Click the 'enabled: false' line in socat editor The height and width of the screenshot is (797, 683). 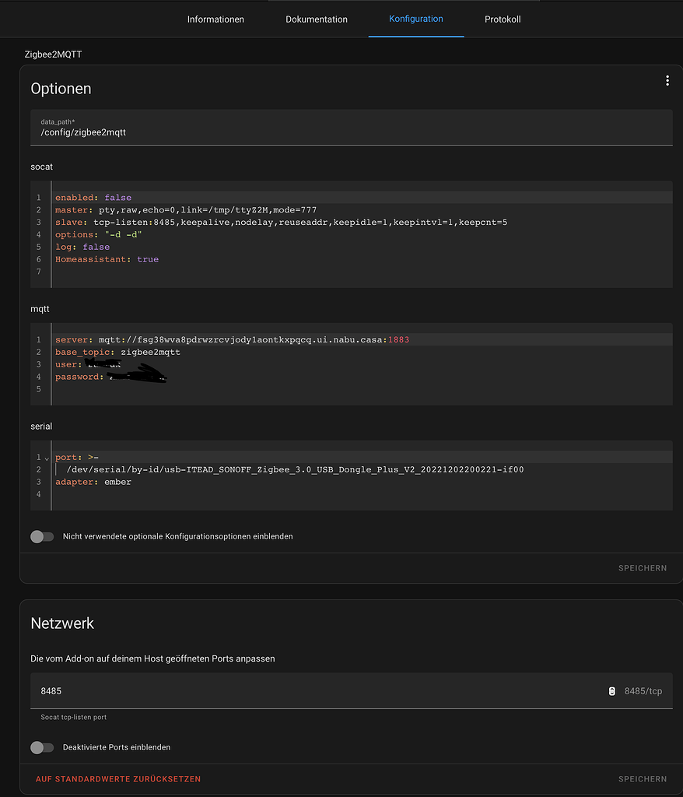coord(93,198)
